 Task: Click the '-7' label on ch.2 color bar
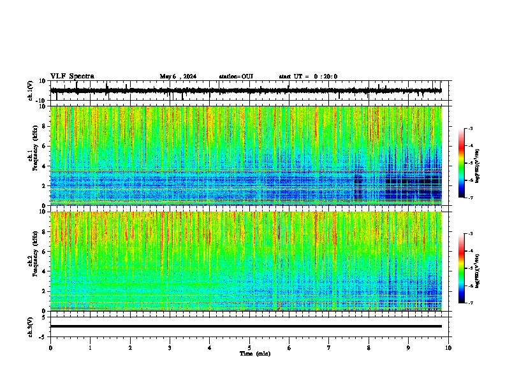click(470, 303)
